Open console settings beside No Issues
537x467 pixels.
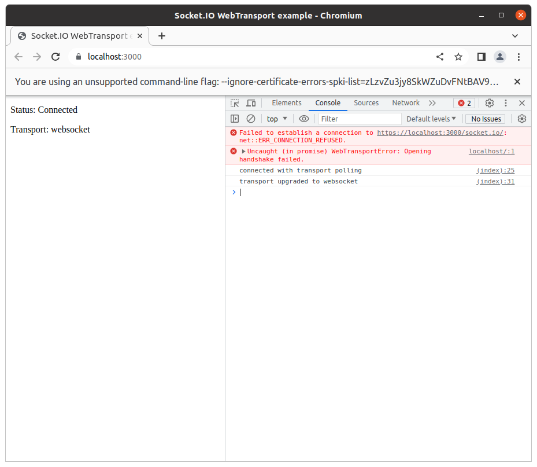[x=521, y=119]
